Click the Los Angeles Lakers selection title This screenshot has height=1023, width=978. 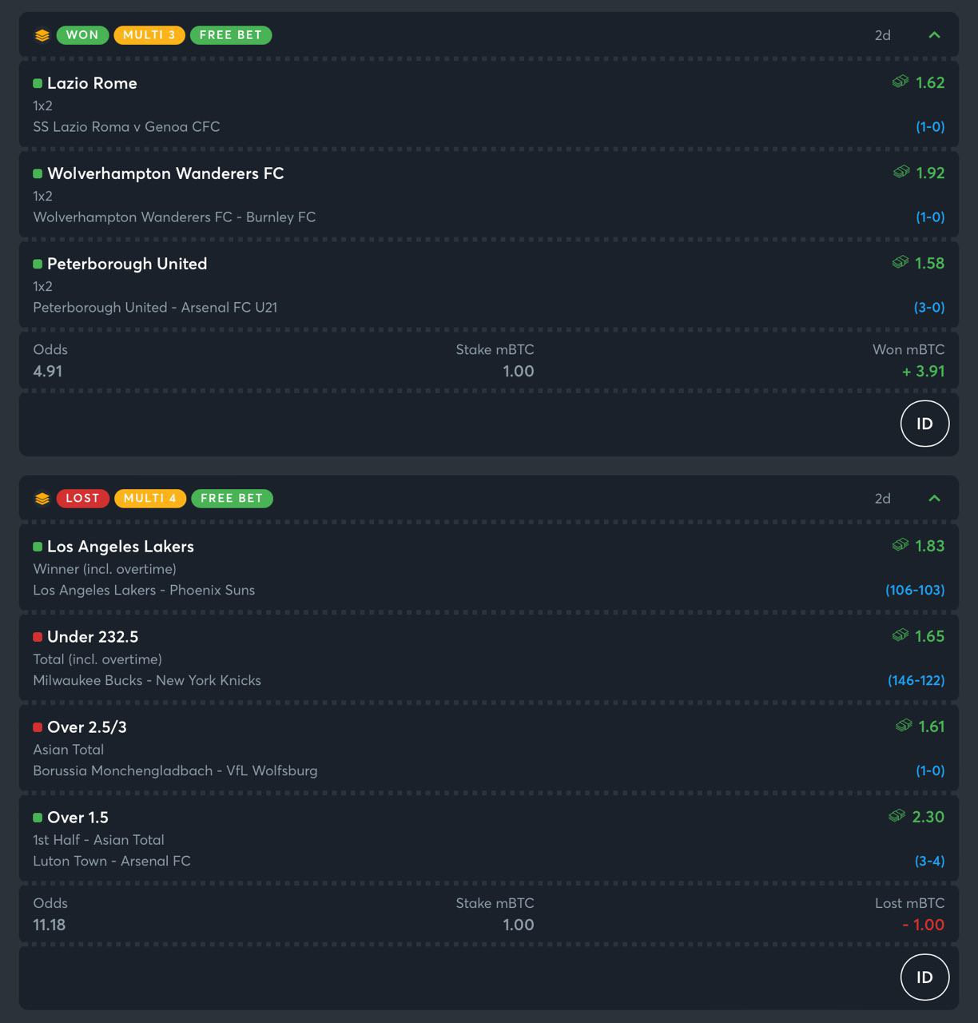121,547
